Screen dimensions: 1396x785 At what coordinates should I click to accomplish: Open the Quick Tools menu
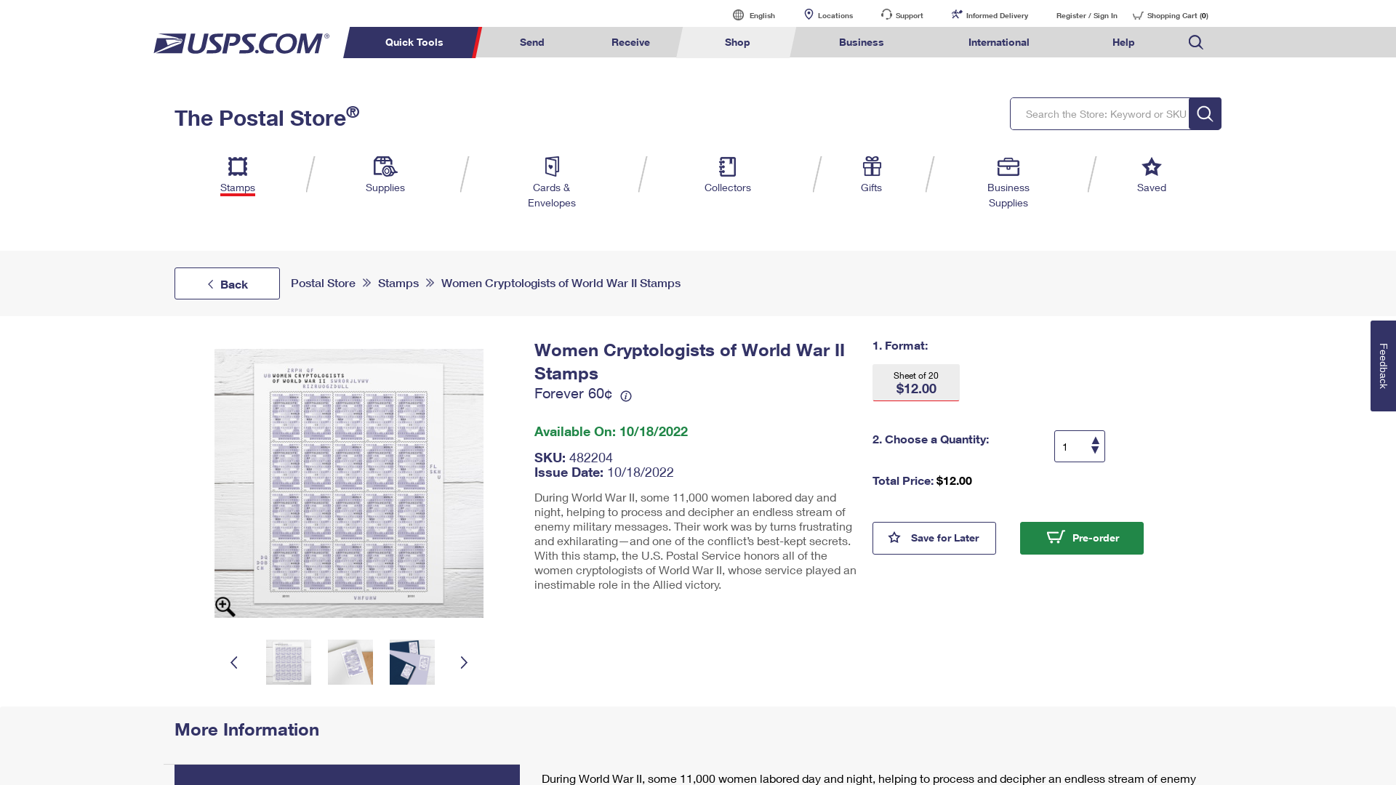pyautogui.click(x=413, y=42)
